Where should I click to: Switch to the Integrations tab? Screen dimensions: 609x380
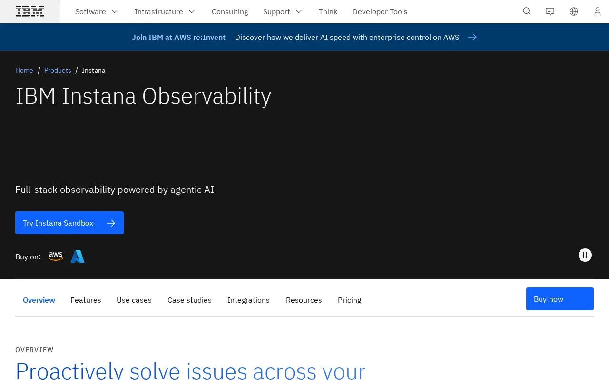coord(248,300)
